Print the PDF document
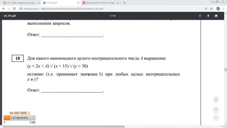Viewport: 227px width, 128px height. point(216,16)
